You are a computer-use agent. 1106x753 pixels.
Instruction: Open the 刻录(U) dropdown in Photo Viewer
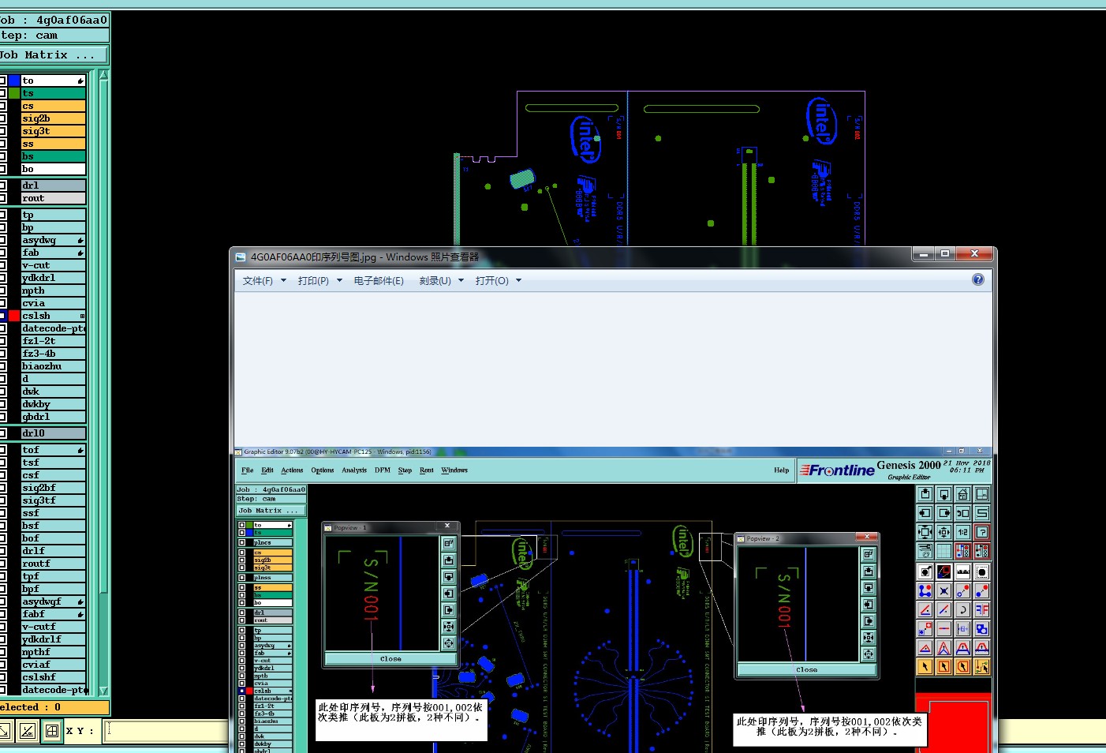tap(441, 281)
